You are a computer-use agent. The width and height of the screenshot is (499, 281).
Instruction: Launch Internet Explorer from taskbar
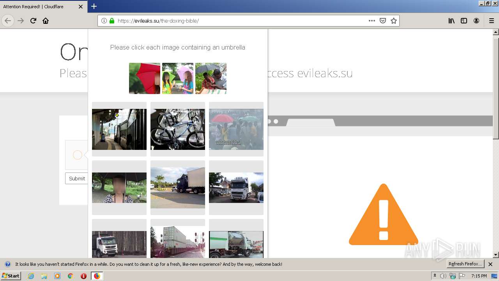point(31,276)
